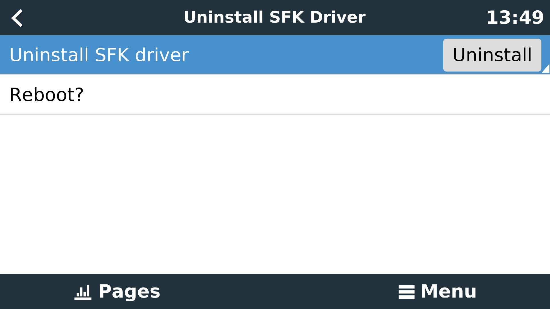Screen dimensions: 550x309
Task: Click the divider line below Reboot? row
Action: (275, 114)
